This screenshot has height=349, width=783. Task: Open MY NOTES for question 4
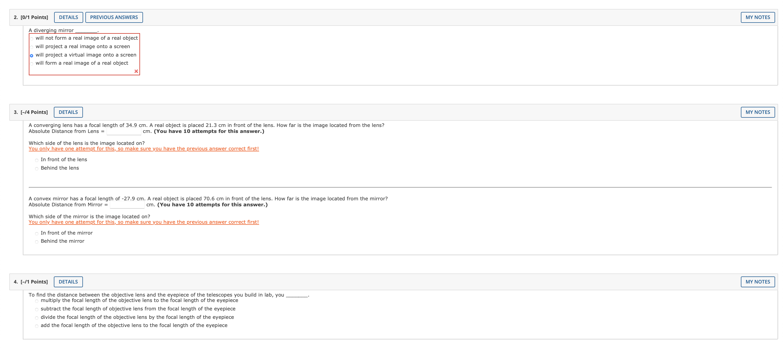click(757, 282)
